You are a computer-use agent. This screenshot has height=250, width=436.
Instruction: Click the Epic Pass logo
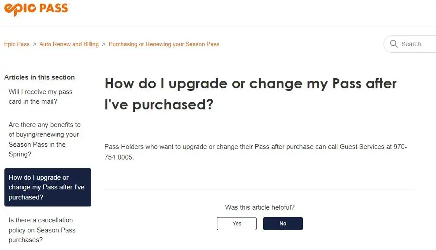point(37,9)
